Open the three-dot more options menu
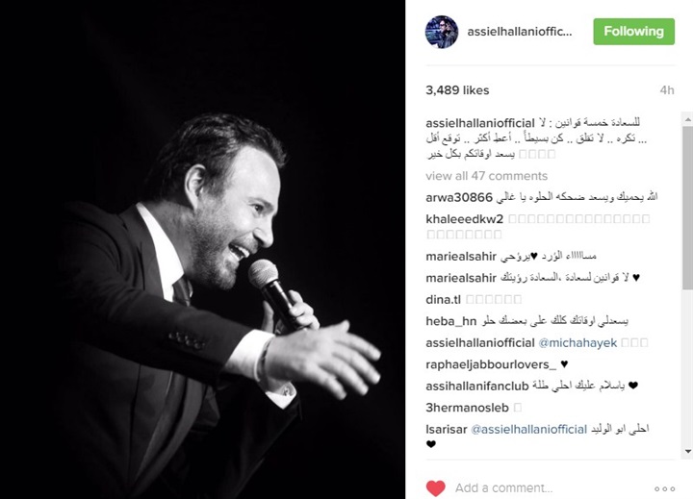Image resolution: width=693 pixels, height=499 pixels. (664, 488)
